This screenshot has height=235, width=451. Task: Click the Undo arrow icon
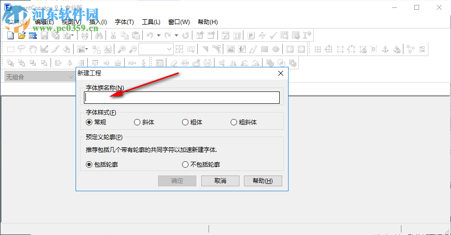point(150,35)
